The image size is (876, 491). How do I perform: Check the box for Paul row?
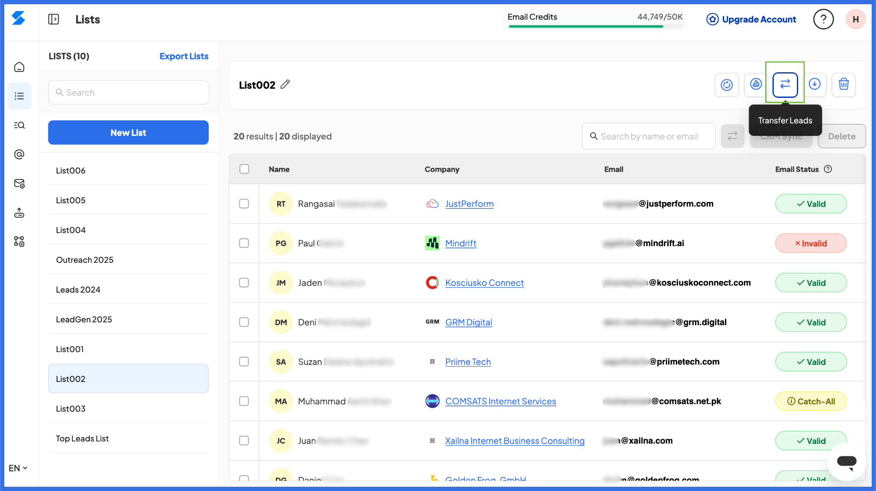pos(244,243)
